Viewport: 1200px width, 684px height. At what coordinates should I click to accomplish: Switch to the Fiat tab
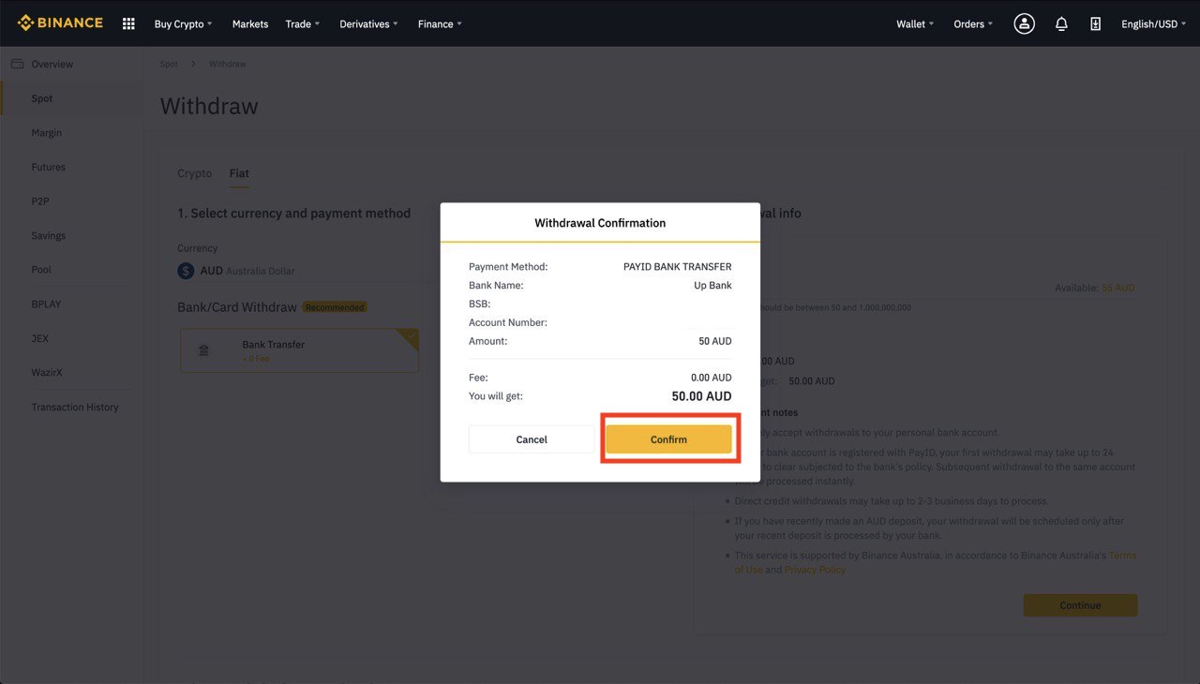pyautogui.click(x=239, y=173)
